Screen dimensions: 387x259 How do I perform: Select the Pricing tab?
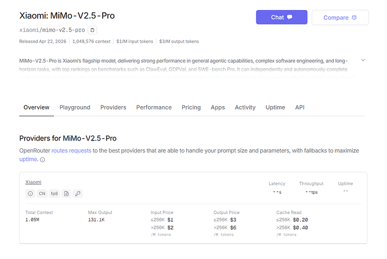pyautogui.click(x=191, y=107)
